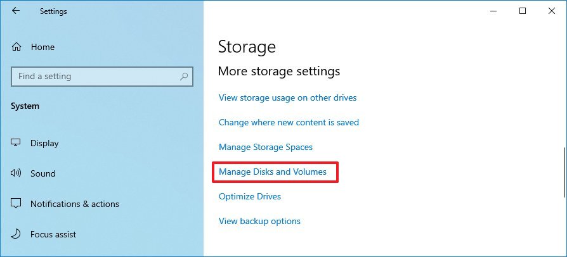567x257 pixels.
Task: Click the back arrow in Settings
Action: [x=16, y=11]
